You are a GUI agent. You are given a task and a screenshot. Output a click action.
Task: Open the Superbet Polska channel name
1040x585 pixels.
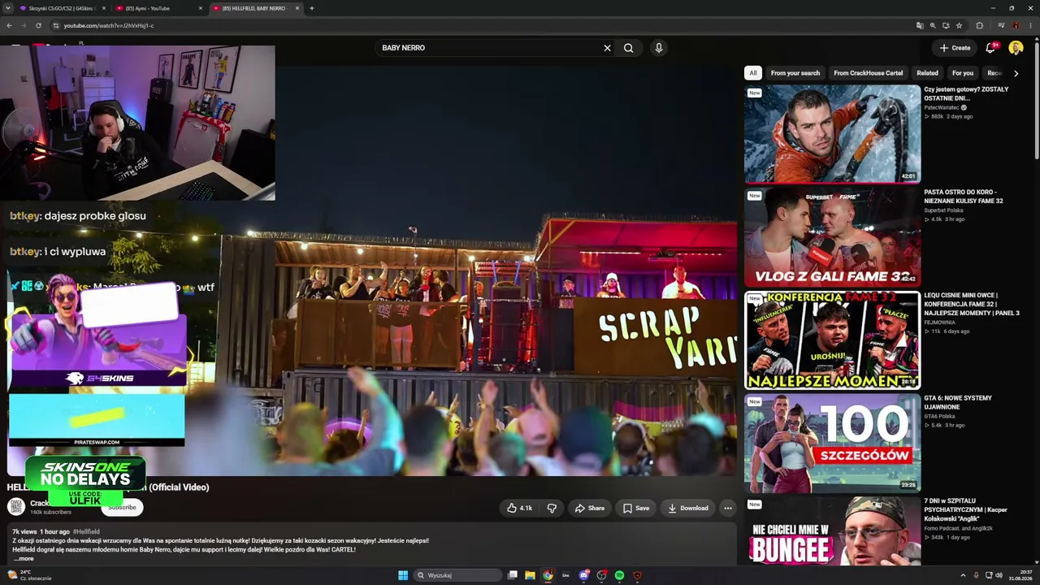pyautogui.click(x=943, y=210)
